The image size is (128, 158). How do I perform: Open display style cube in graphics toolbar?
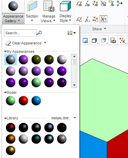pyautogui.click(x=94, y=40)
